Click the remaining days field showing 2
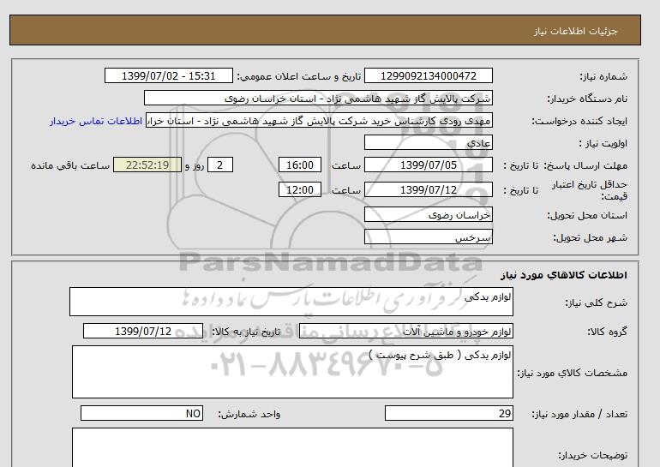Image resolution: width=660 pixels, height=467 pixels. (x=219, y=165)
